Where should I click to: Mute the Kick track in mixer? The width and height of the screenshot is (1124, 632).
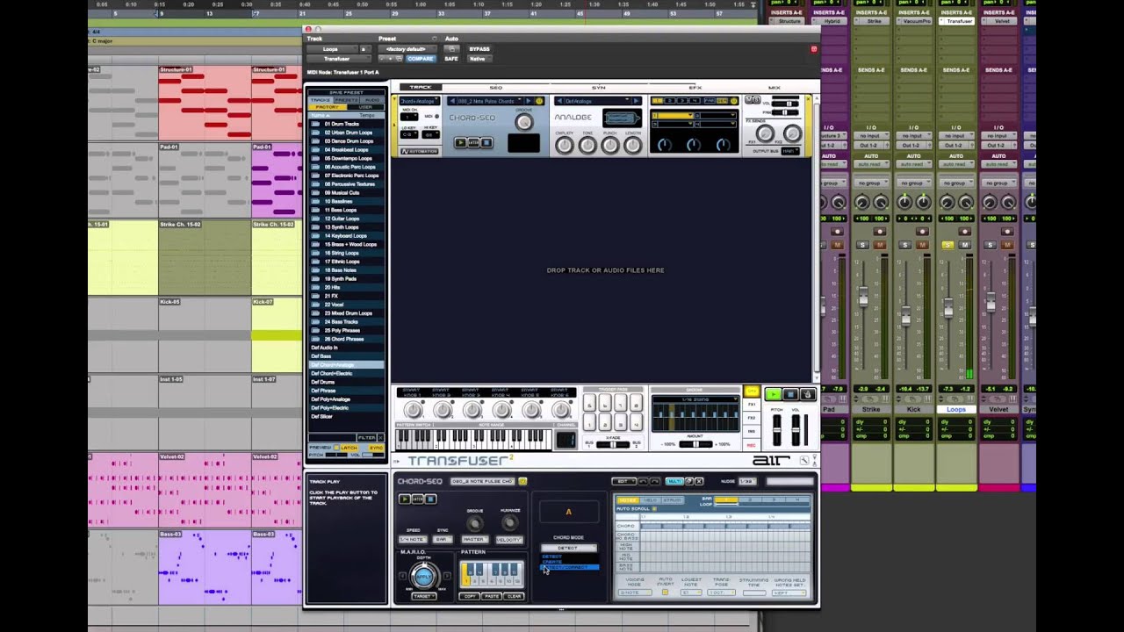click(922, 245)
